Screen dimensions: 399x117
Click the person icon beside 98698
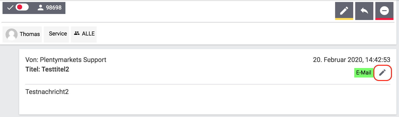[x=40, y=8]
